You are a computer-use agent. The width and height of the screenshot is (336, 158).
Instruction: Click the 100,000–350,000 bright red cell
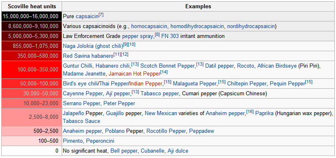coord(31,70)
